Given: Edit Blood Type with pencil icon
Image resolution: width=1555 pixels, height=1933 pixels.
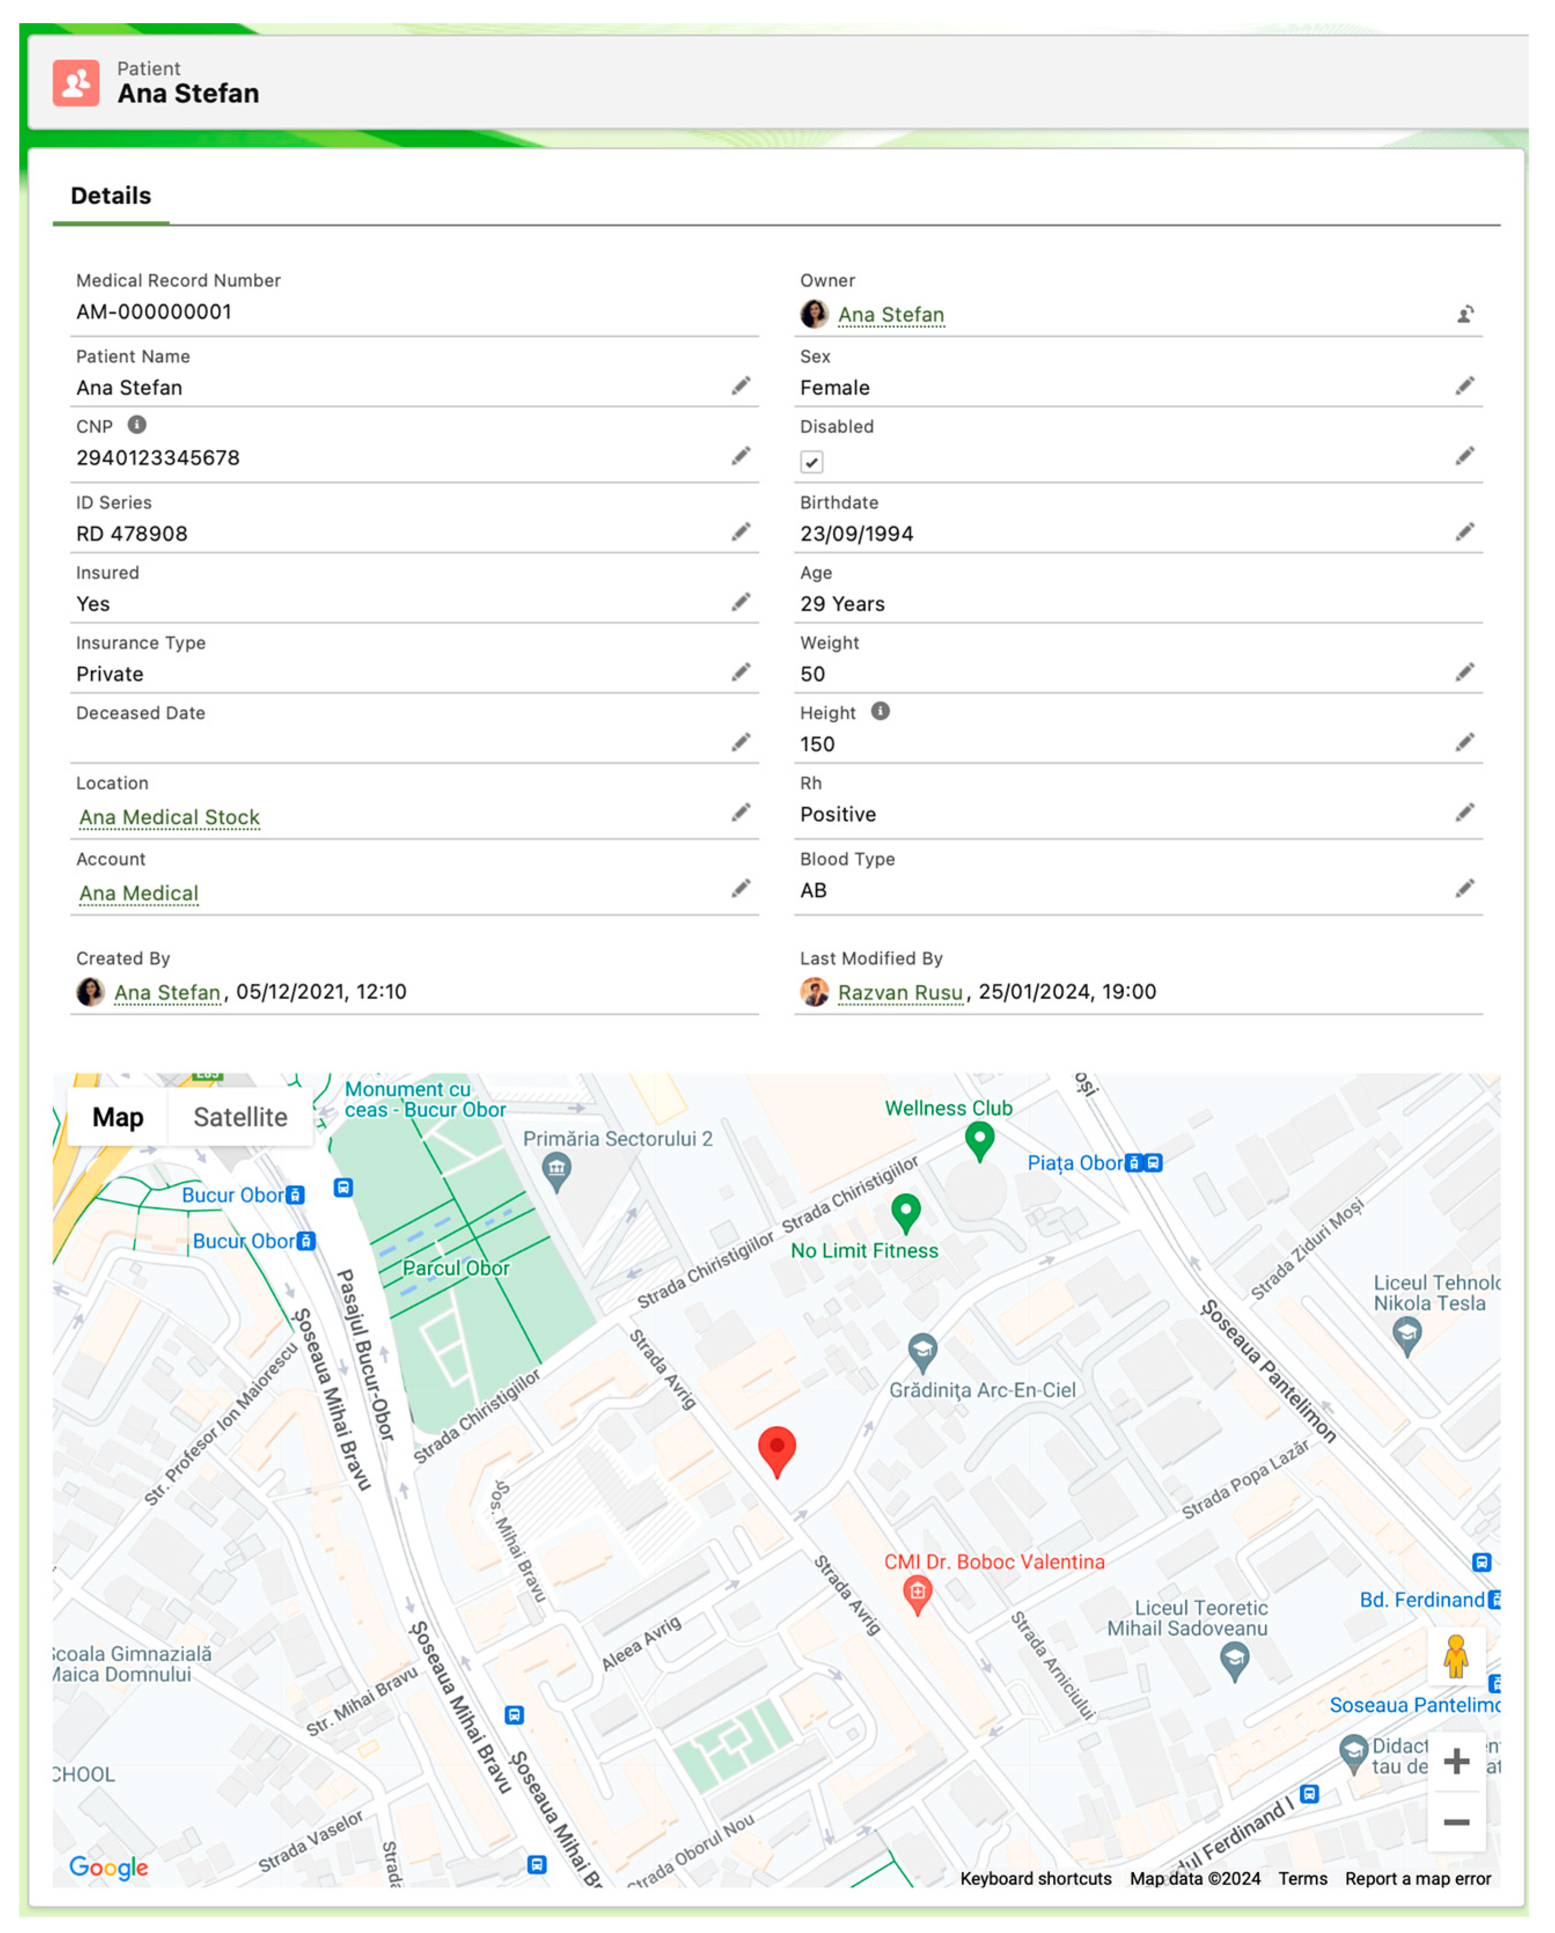Looking at the screenshot, I should point(1464,889).
